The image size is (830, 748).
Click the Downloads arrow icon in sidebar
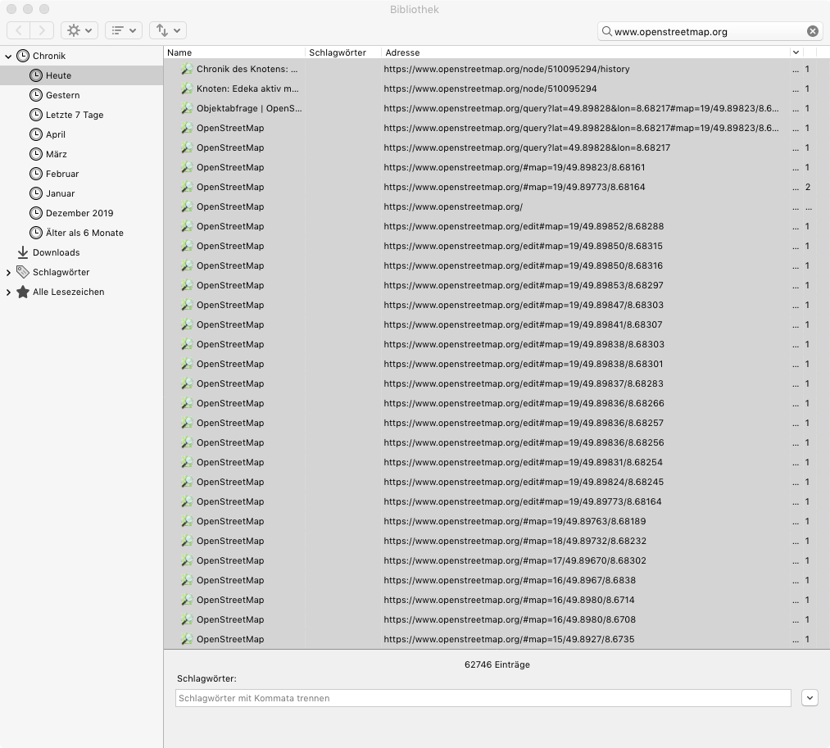click(x=23, y=252)
